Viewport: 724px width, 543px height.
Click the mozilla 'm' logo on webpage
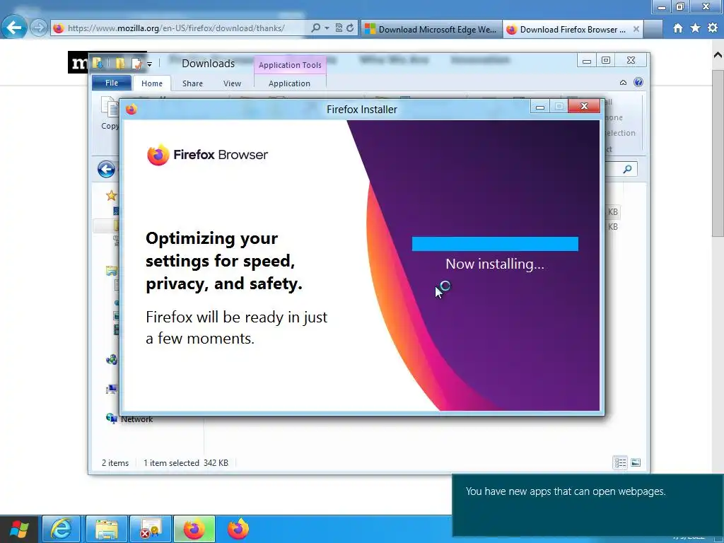[x=79, y=62]
